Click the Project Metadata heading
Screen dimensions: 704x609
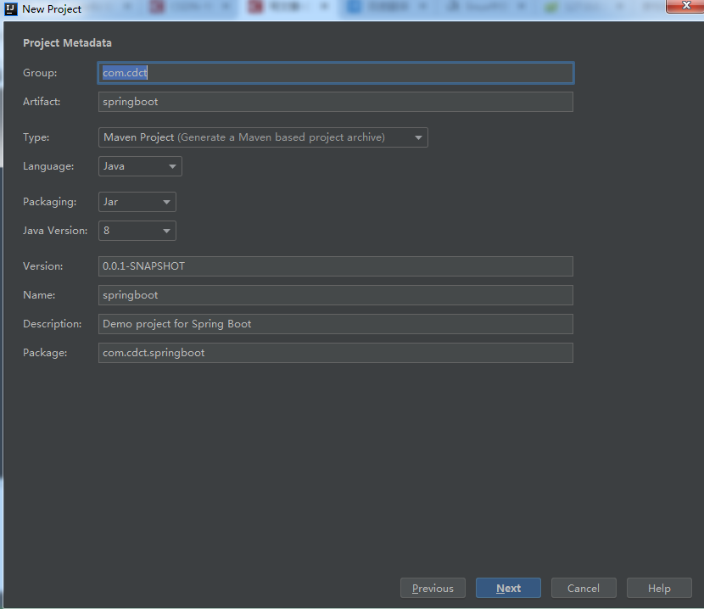coord(67,43)
